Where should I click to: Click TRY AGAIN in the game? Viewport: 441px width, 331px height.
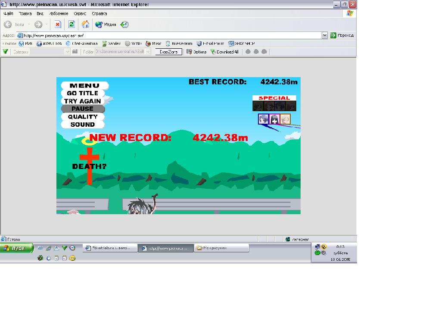[x=83, y=101]
